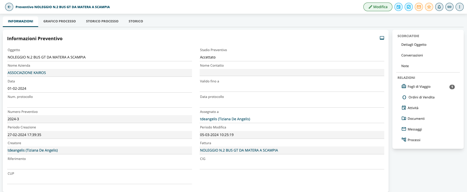The width and height of the screenshot is (467, 192).
Task: Open the Grafico Processo tab
Action: pyautogui.click(x=60, y=21)
